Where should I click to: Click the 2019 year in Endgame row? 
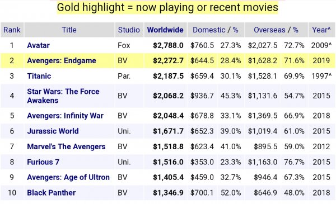[321, 60]
